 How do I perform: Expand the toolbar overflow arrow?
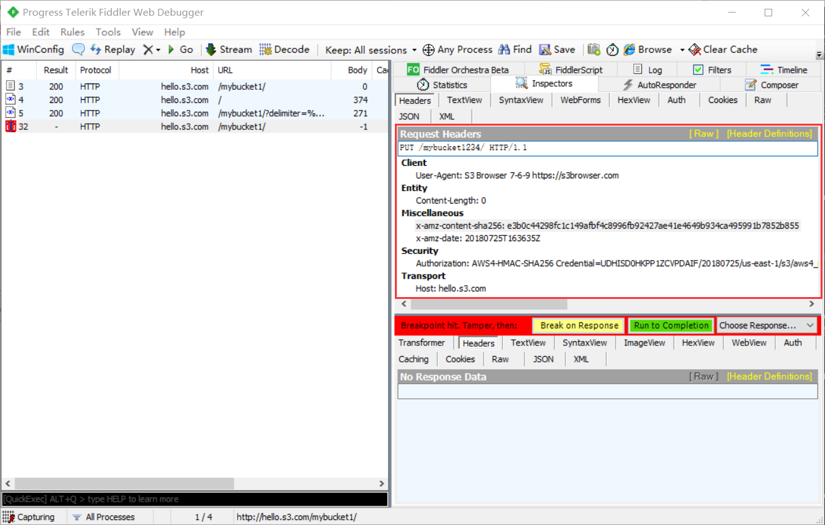pyautogui.click(x=819, y=54)
